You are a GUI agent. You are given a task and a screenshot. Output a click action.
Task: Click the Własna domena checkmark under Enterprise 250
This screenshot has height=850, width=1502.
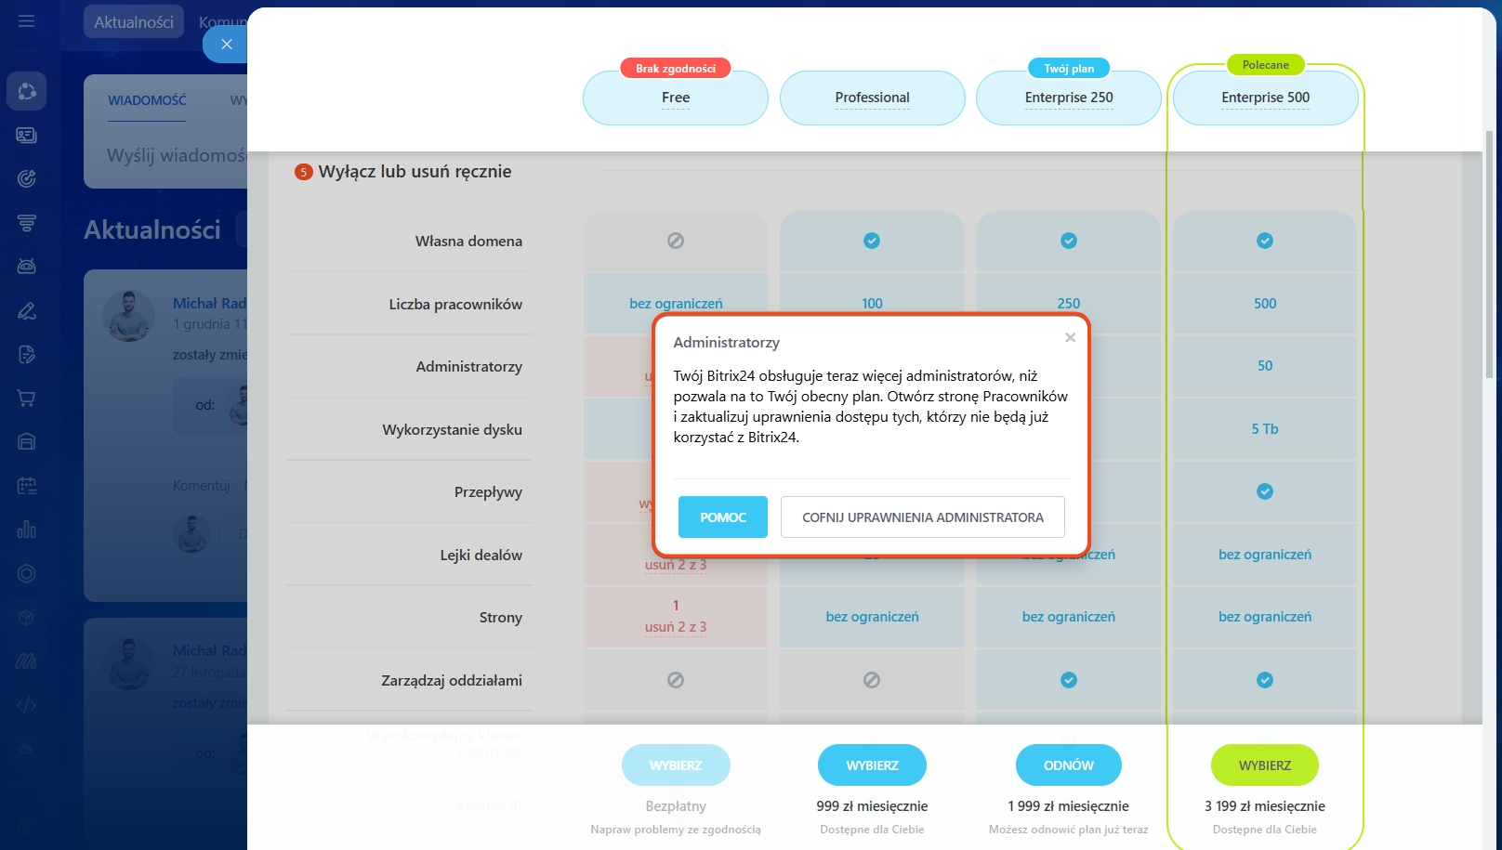(x=1069, y=241)
